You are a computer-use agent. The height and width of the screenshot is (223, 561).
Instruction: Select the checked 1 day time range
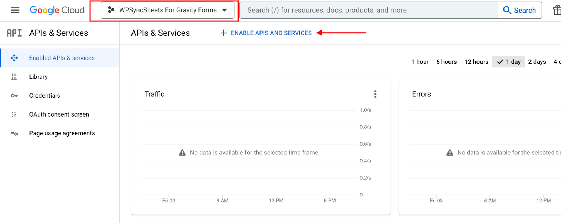tap(508, 62)
